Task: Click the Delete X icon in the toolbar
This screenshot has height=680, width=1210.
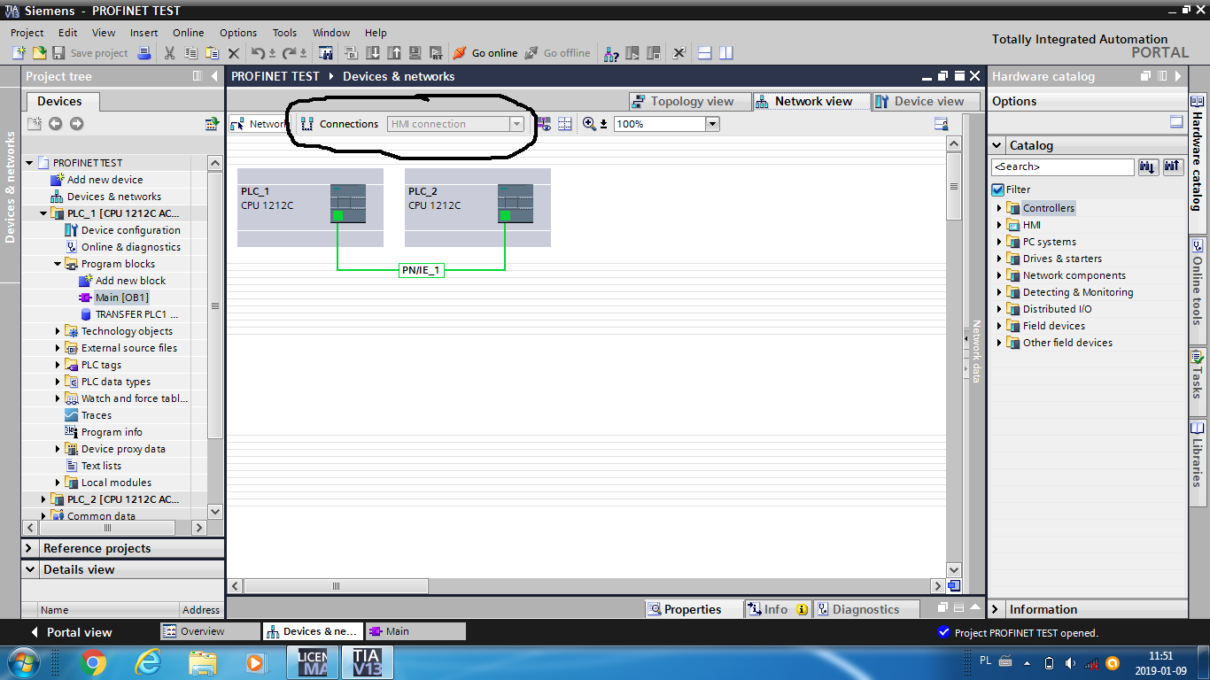Action: coord(234,53)
